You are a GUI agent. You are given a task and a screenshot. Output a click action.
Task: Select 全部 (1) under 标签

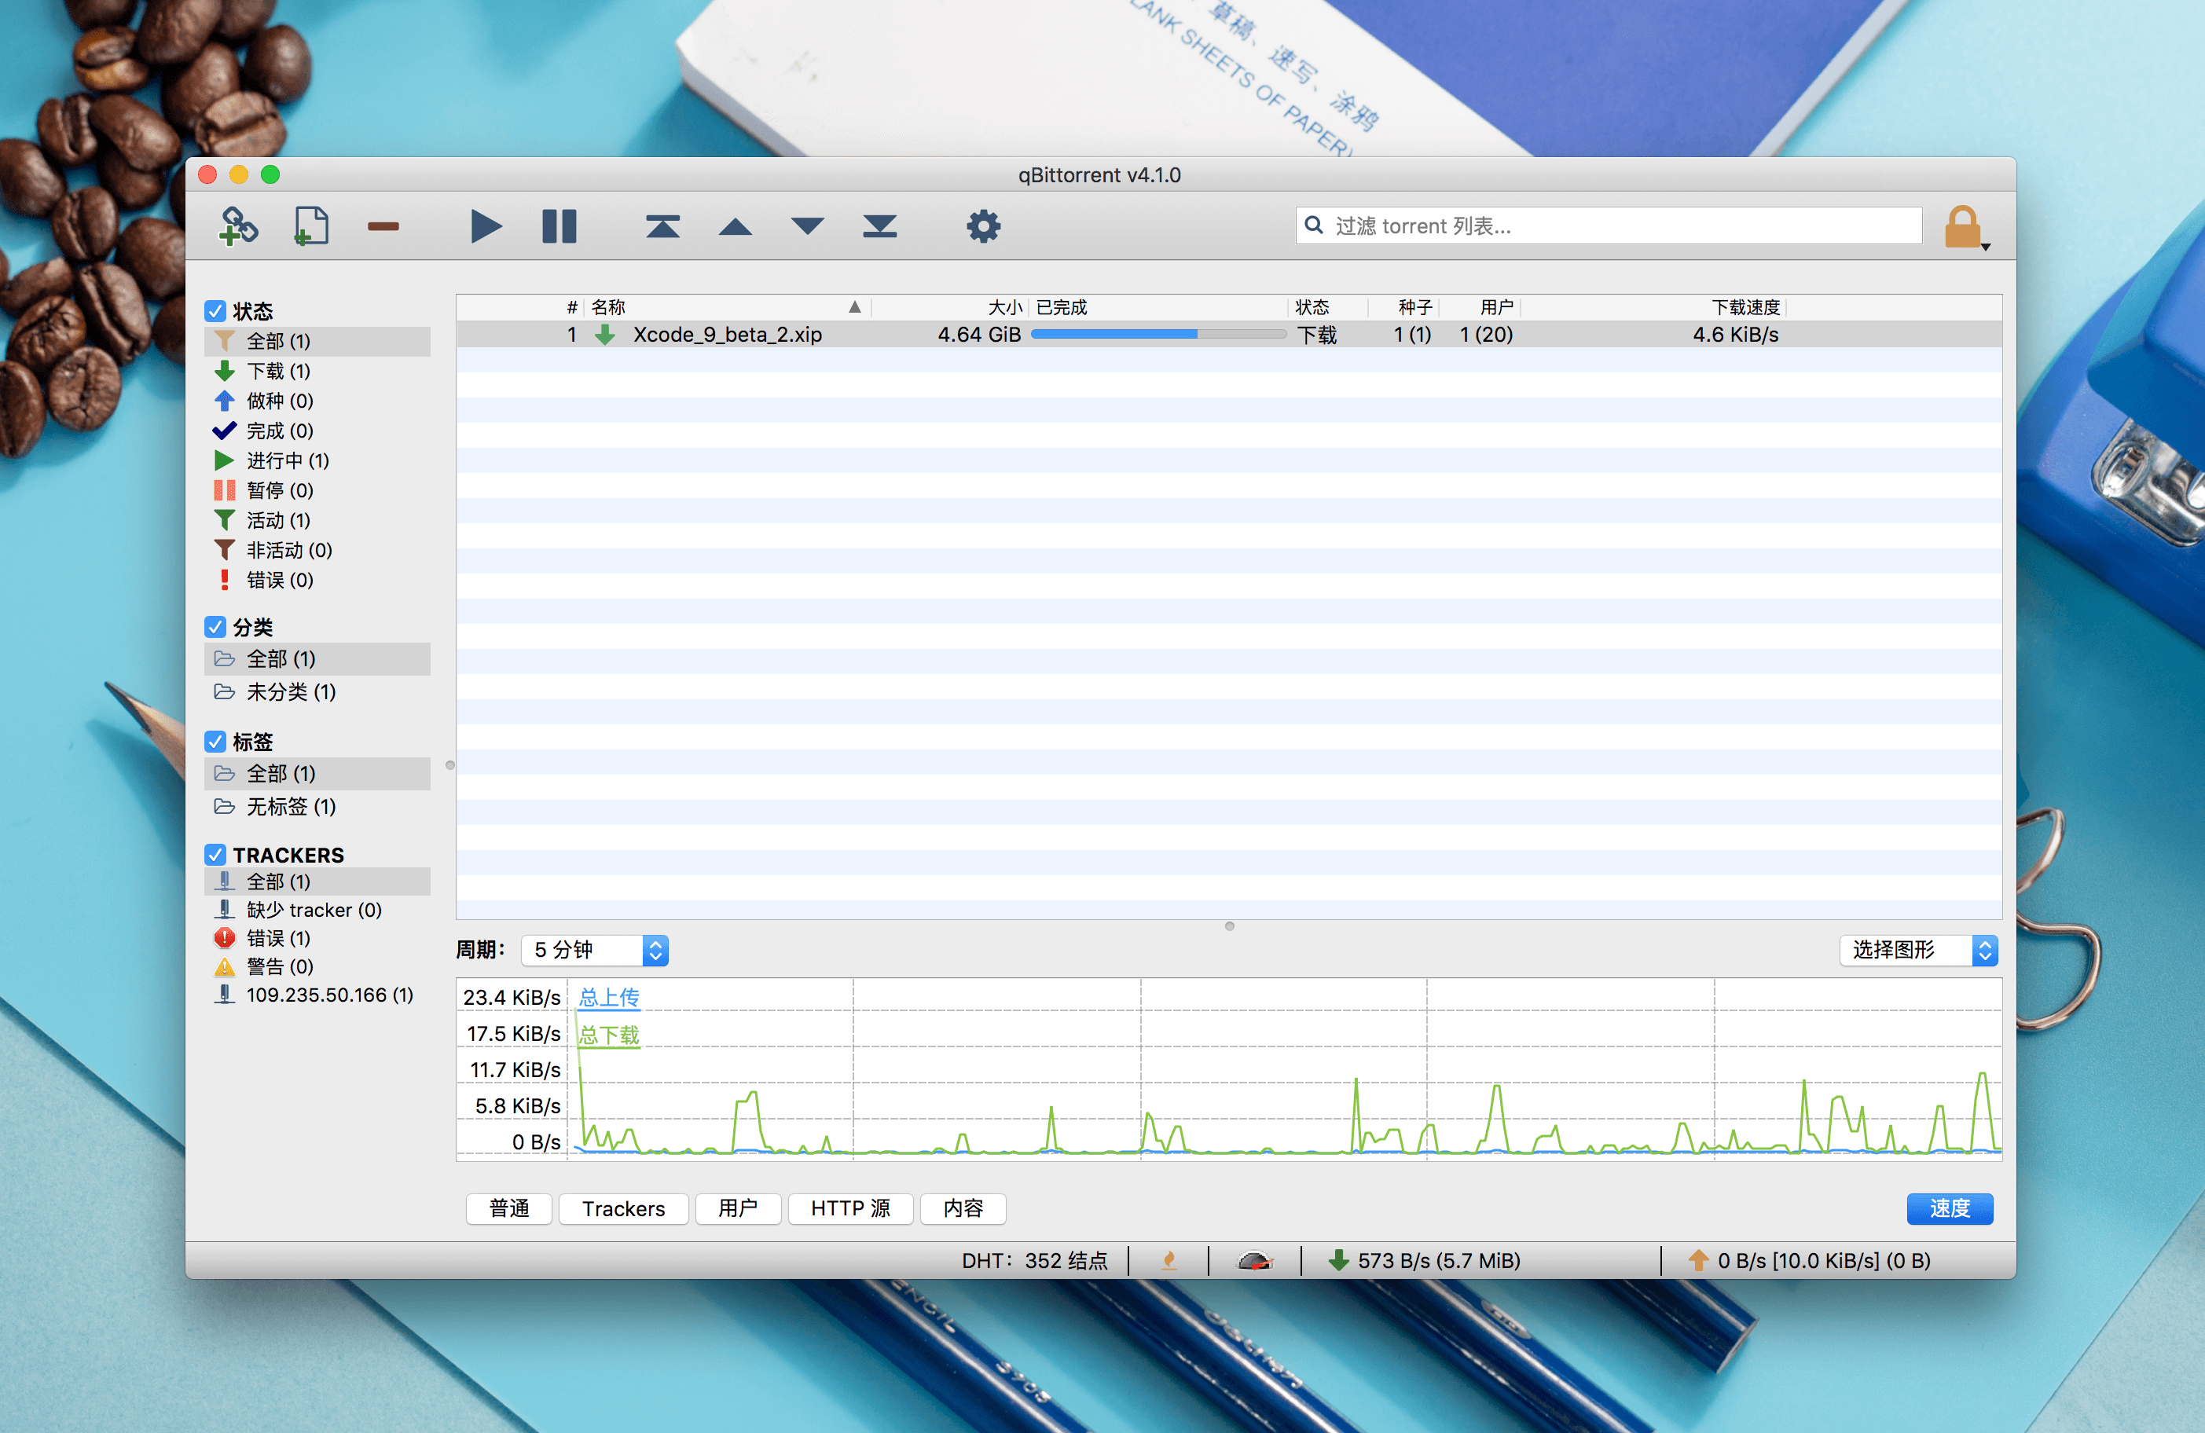pyautogui.click(x=317, y=774)
